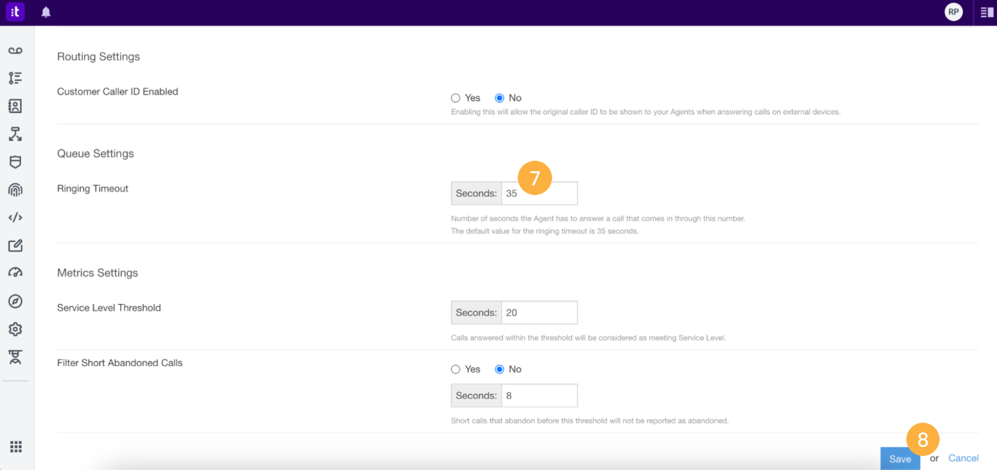Click the Customer Caller ID Enabled label
This screenshot has height=470, width=997.
(117, 91)
